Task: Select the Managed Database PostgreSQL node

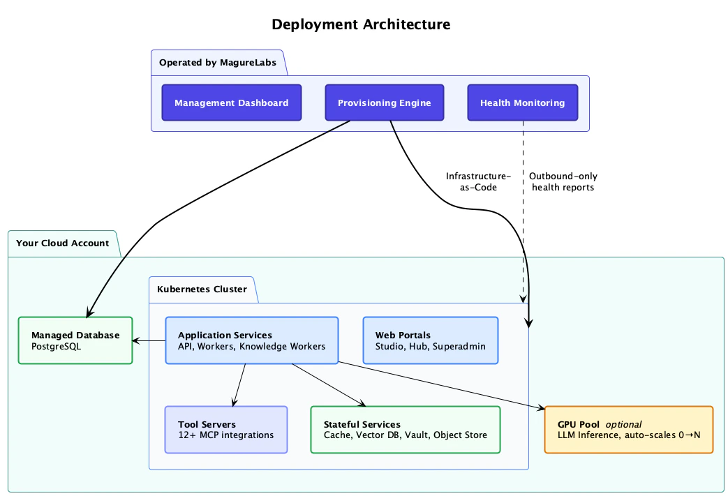Action: 75,340
